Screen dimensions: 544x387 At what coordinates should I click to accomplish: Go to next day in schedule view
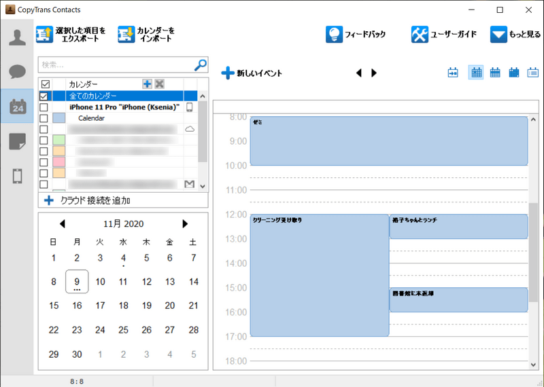(x=373, y=73)
